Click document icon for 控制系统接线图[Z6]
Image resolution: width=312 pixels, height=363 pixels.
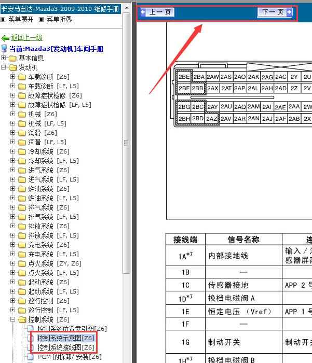tap(31, 347)
